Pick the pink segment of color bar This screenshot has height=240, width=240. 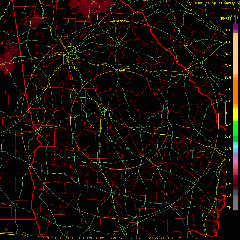(x=235, y=162)
